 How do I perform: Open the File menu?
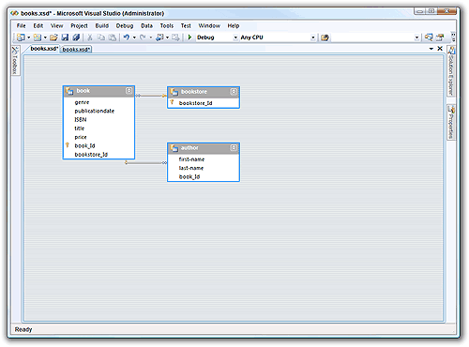(22, 25)
